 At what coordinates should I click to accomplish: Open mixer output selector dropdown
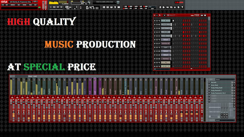point(225,120)
